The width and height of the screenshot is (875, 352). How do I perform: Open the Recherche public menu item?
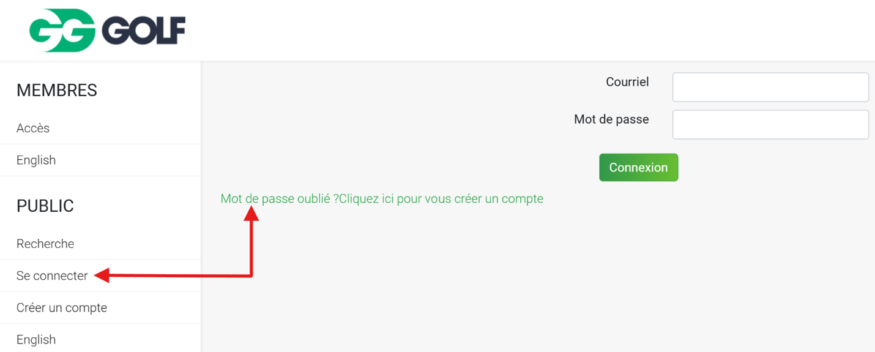click(x=45, y=244)
